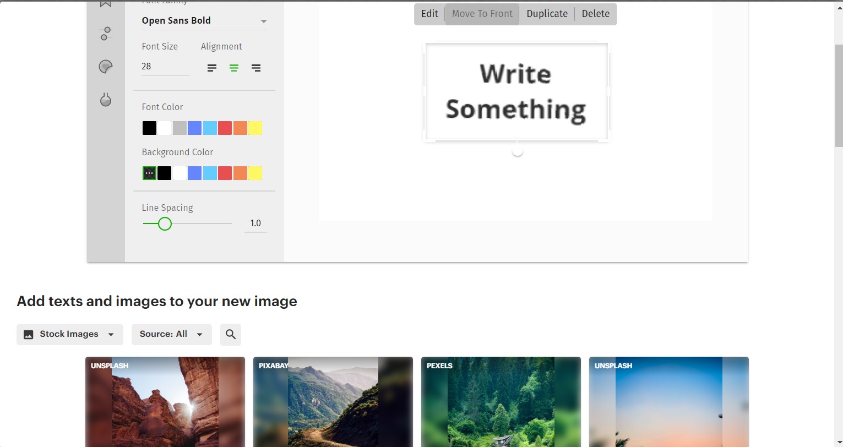This screenshot has height=447, width=843.
Task: Click the bookmark icon in the sidebar
Action: point(105,3)
